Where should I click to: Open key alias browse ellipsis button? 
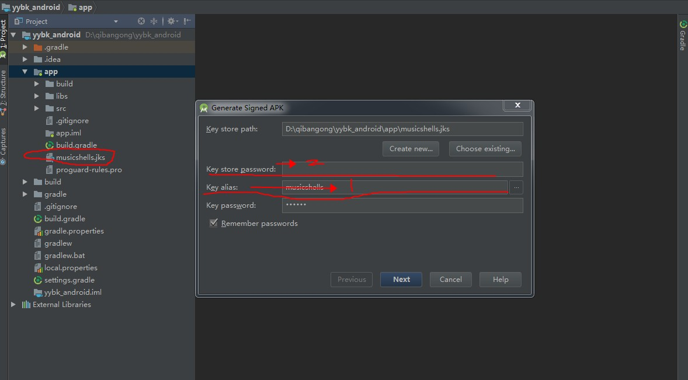coord(516,187)
